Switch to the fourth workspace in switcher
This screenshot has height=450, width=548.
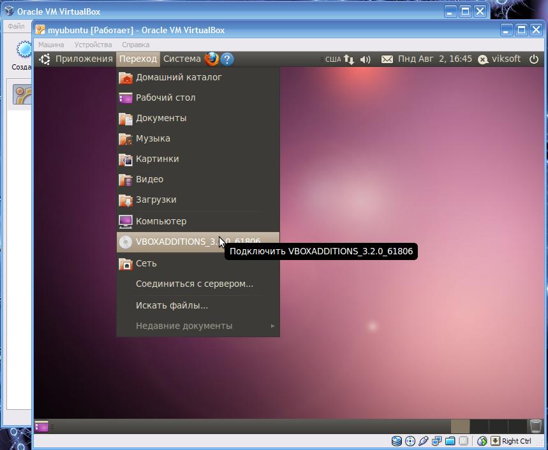click(517, 426)
